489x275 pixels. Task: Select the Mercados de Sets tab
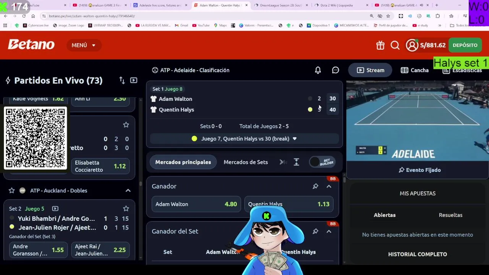(246, 162)
